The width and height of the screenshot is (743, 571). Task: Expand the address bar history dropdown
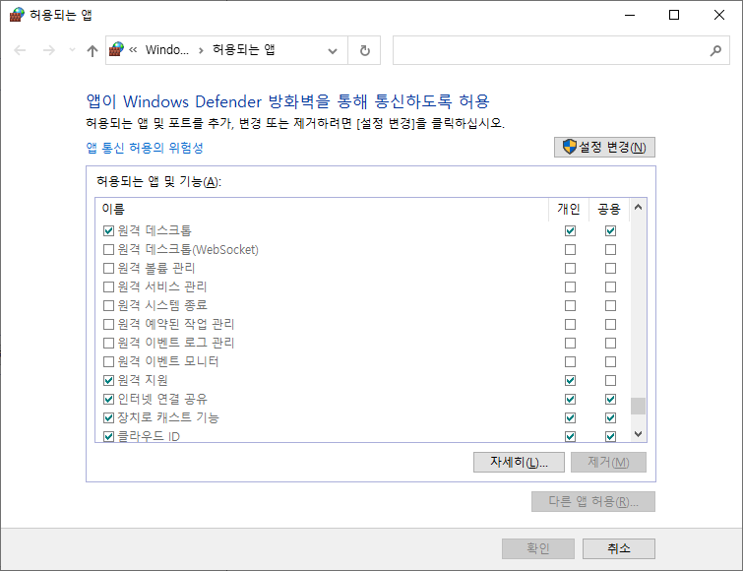coord(333,51)
